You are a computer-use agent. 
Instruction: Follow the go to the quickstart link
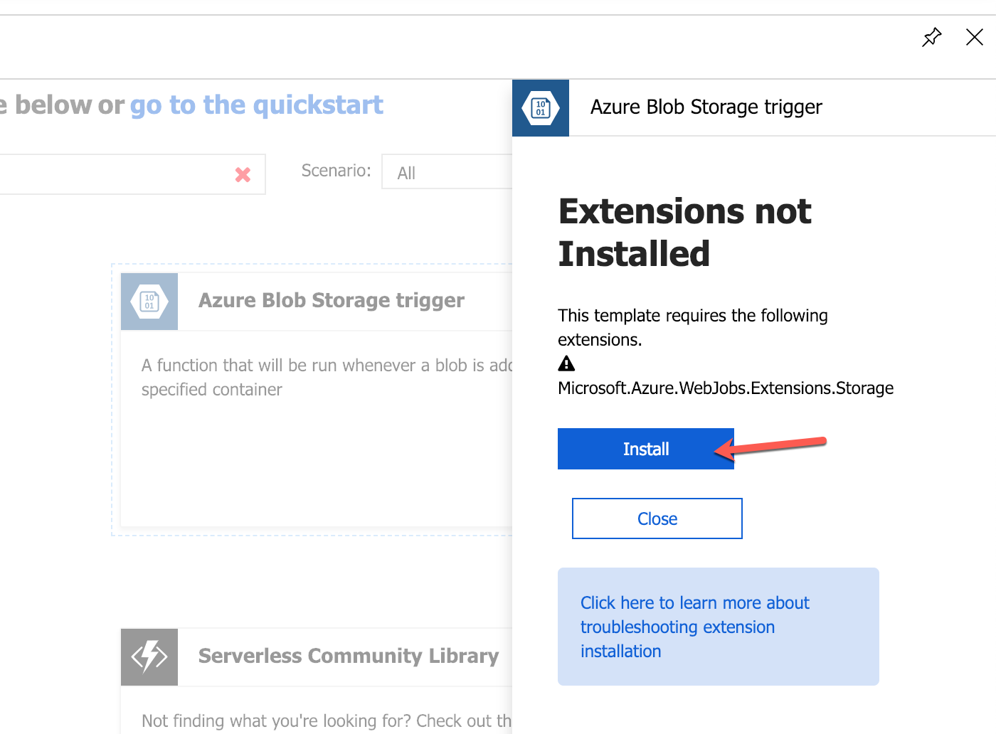point(257,105)
